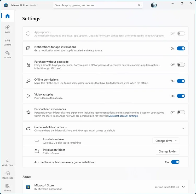
Task: Click the Notifications for app installations icon
Action: [28, 48]
